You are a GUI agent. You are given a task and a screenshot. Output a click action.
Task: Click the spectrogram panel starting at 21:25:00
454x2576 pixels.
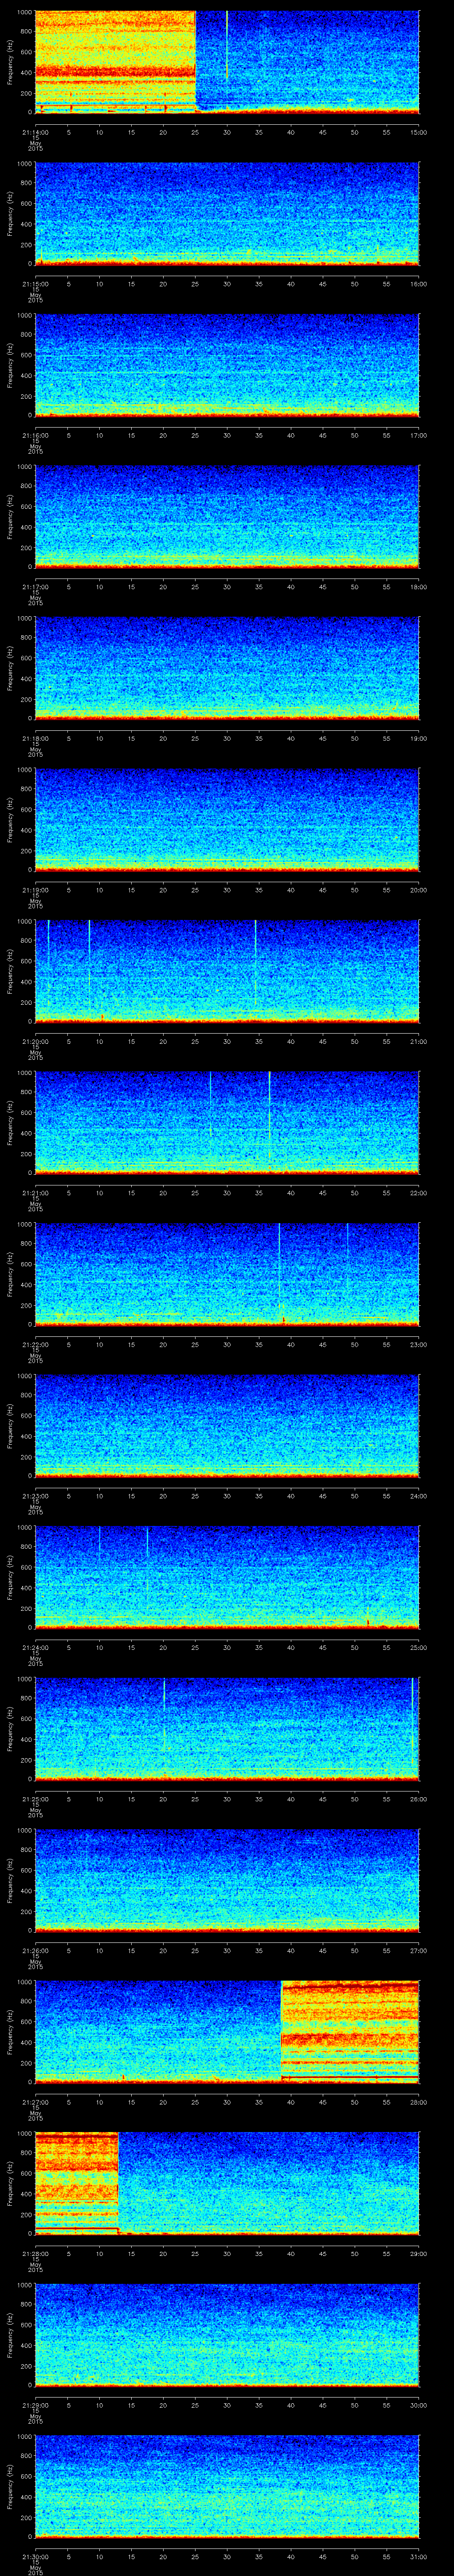point(227,1729)
